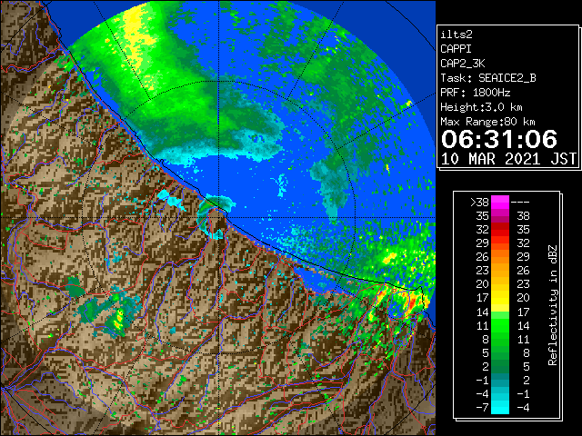582x436 pixels.
Task: Click the vertical 'Reflectivity in dBZ' legend title
Action: pos(553,305)
